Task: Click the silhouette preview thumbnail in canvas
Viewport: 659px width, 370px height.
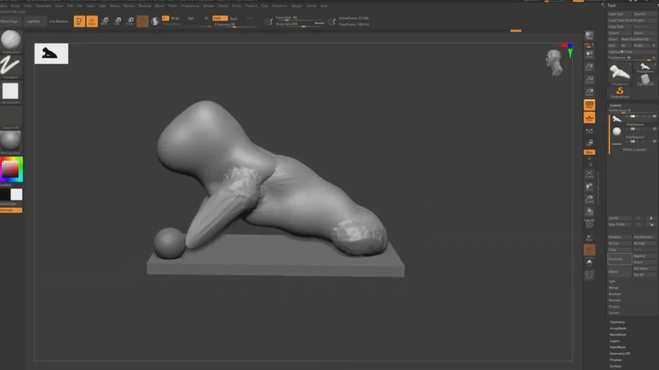Action: pyautogui.click(x=51, y=54)
